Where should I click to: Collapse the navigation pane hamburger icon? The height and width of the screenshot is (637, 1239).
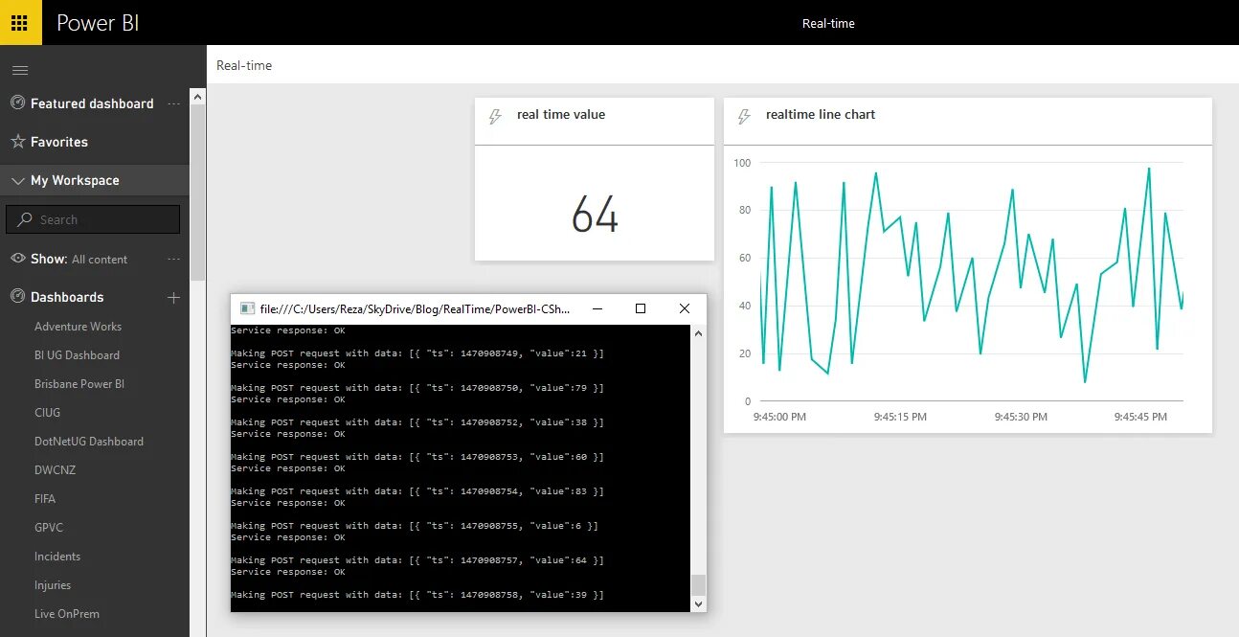tap(20, 70)
